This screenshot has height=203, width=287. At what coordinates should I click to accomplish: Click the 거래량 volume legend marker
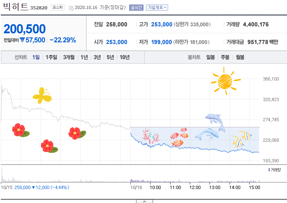269,169
